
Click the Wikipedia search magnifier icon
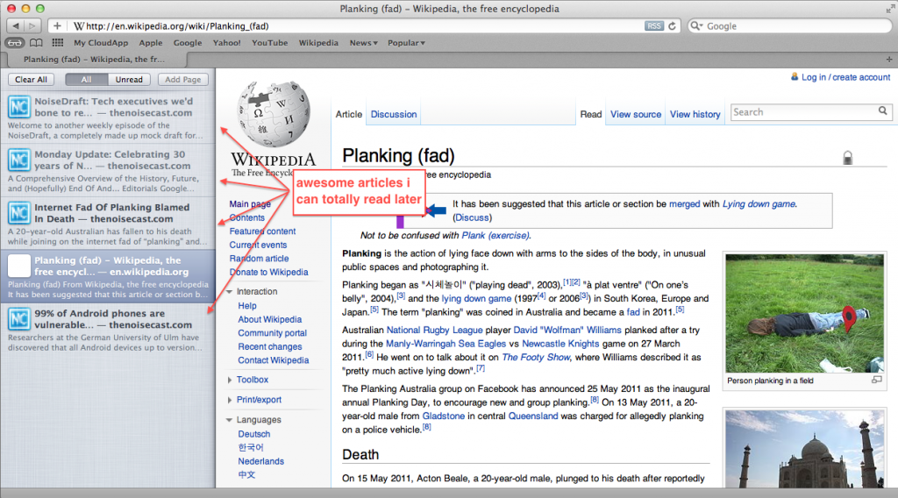882,111
